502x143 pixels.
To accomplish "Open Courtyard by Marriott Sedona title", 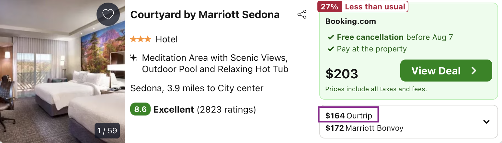I will click(x=205, y=15).
